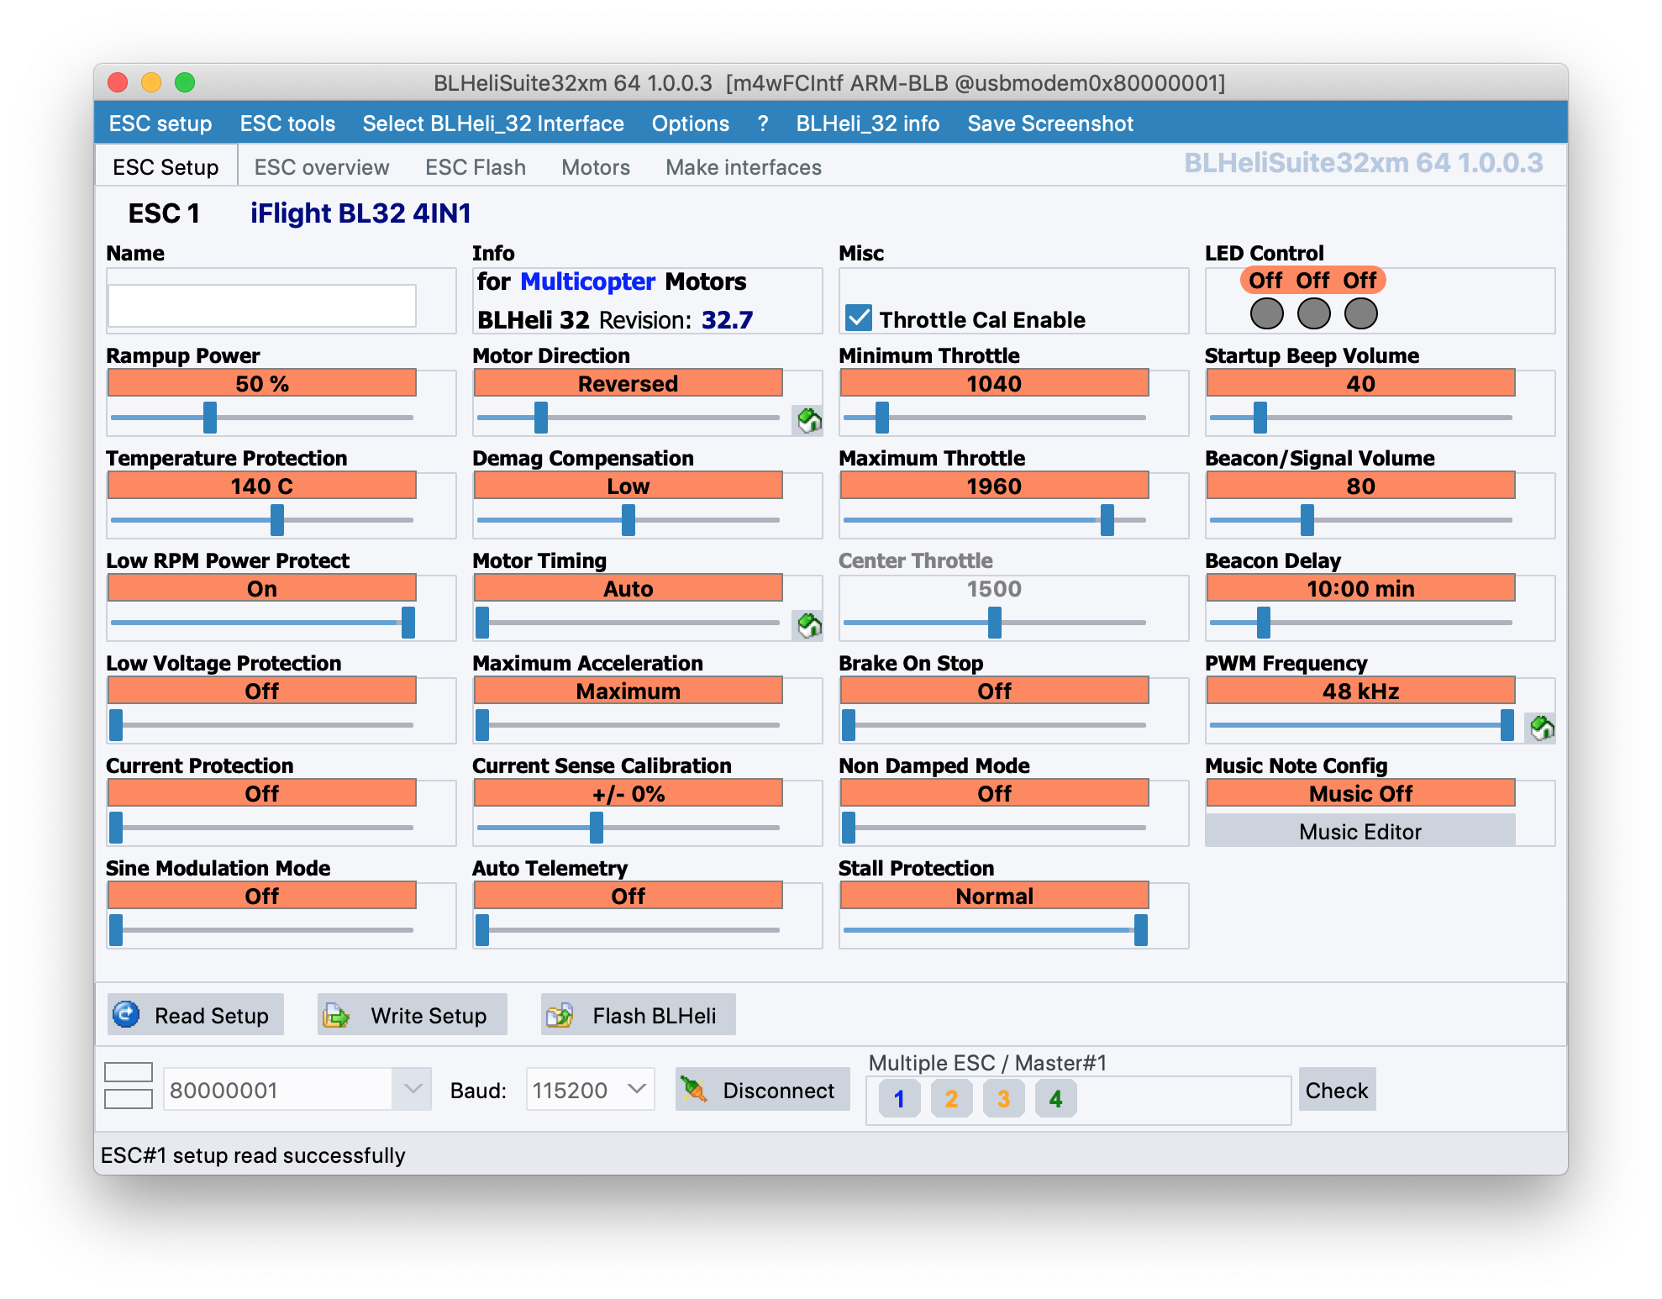
Task: Toggle the third LED Control circle
Action: [x=1361, y=313]
